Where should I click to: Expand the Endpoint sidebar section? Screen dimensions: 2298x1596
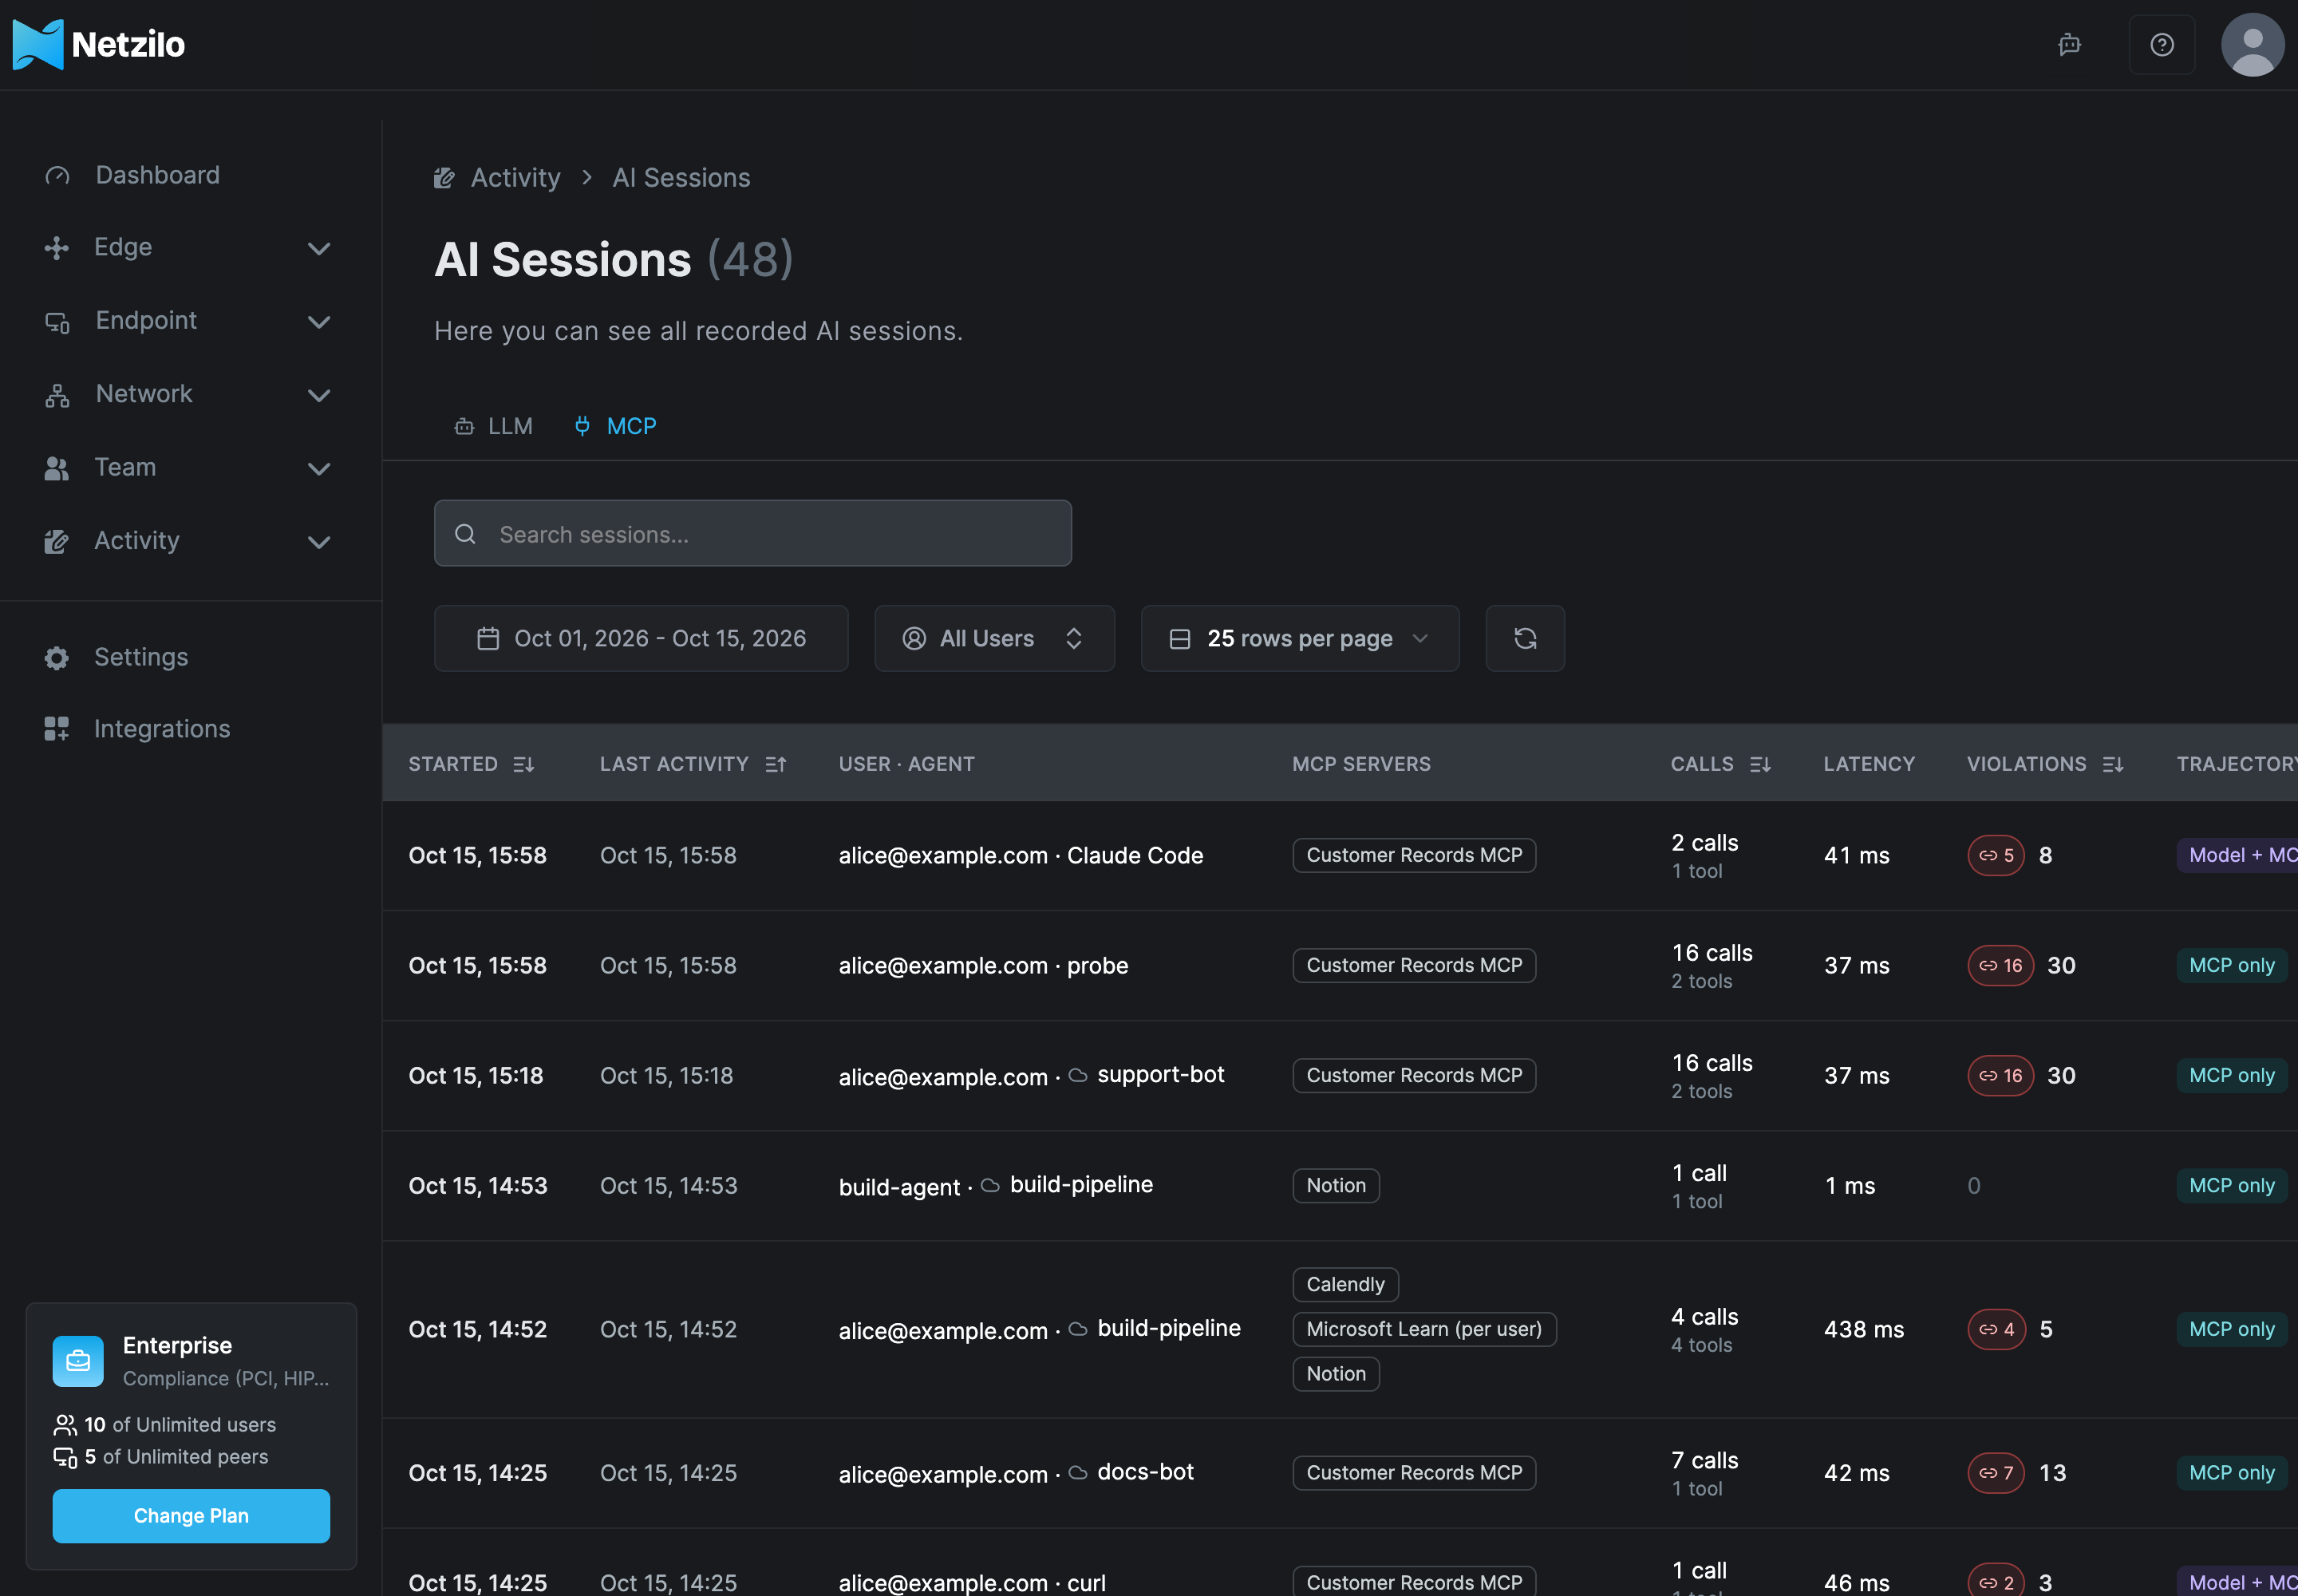[x=190, y=321]
